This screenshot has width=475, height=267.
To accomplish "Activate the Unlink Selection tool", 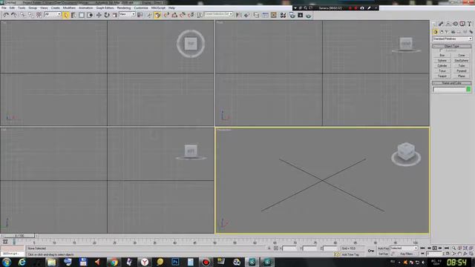I will pyautogui.click(x=30, y=15).
